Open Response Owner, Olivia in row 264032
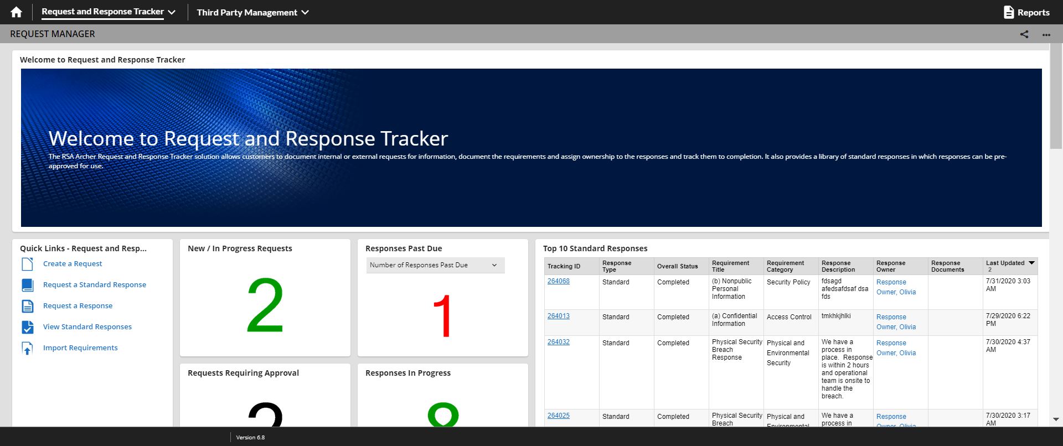 [896, 348]
